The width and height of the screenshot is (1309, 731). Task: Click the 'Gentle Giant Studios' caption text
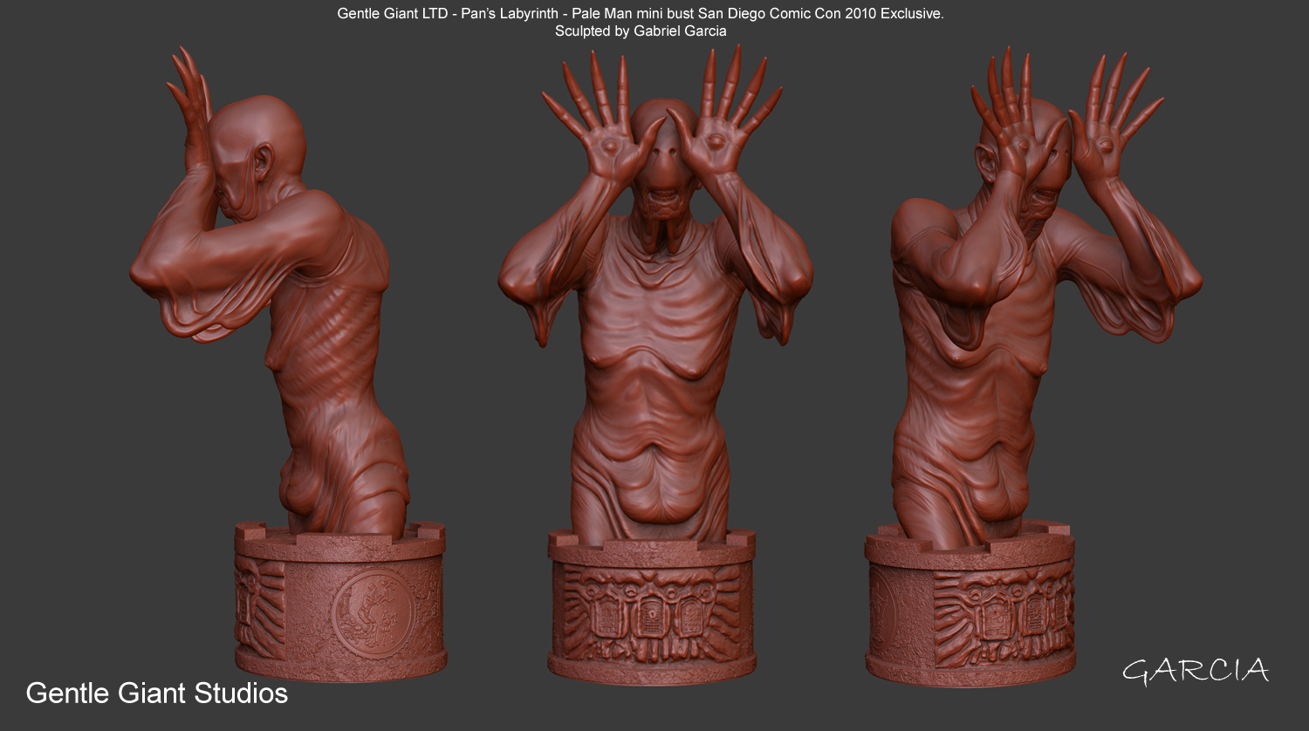click(157, 693)
